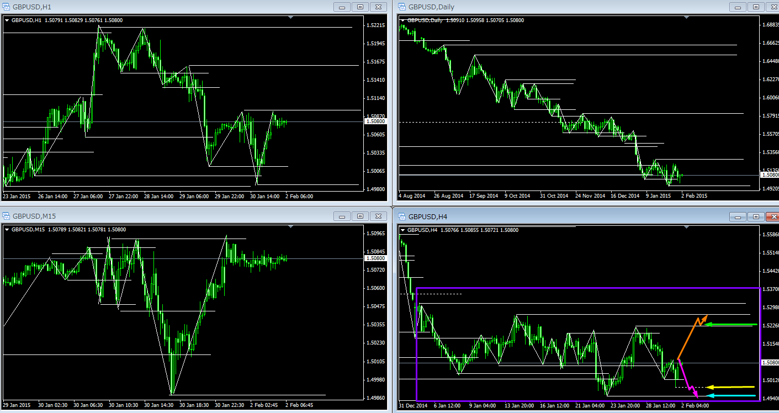Click the GBPUSD,M15 window icon
The height and width of the screenshot is (413, 779).
pos(6,216)
